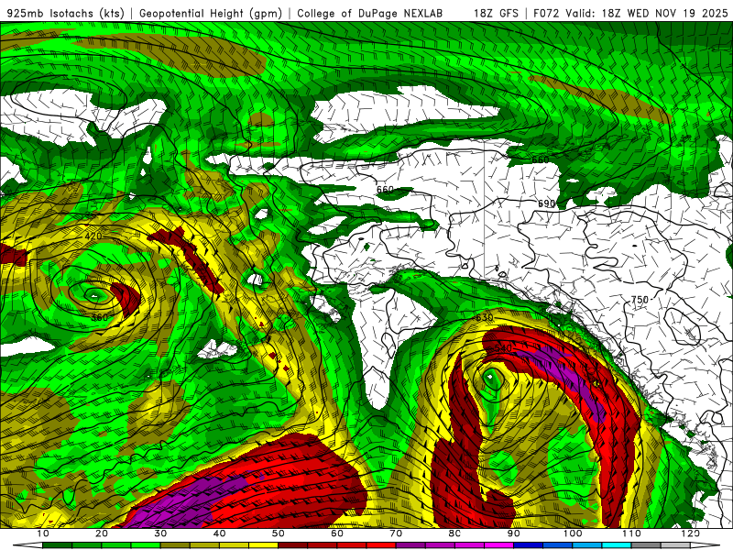733x550 pixels.
Task: Click the color bar's '30' tick label
Action: point(160,533)
